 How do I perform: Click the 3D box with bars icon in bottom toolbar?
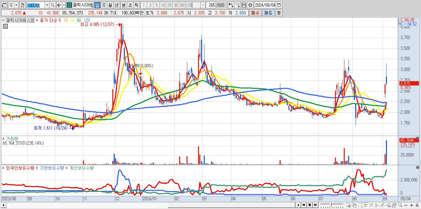(x=388, y=205)
